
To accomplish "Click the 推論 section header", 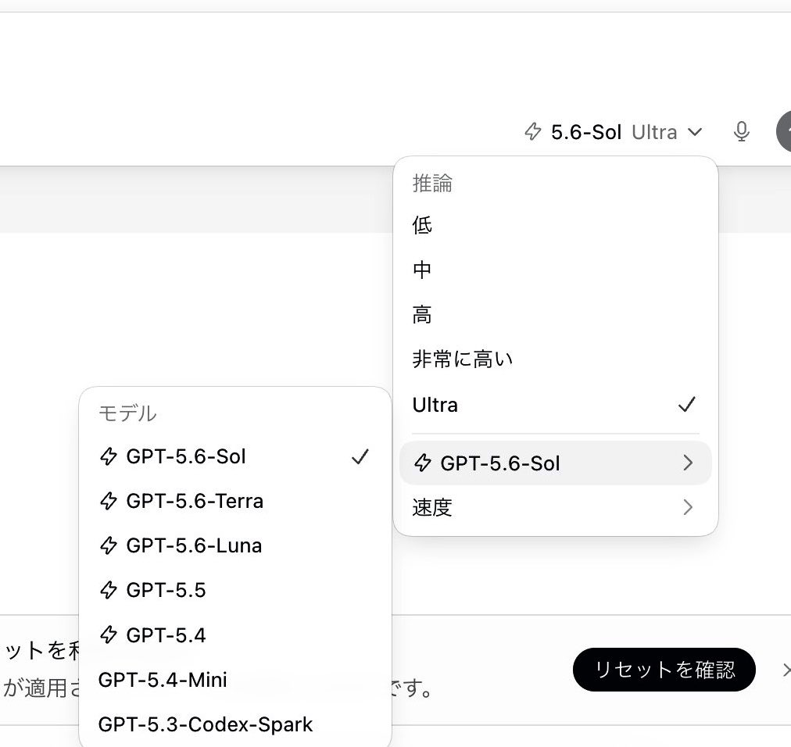I will [x=432, y=183].
